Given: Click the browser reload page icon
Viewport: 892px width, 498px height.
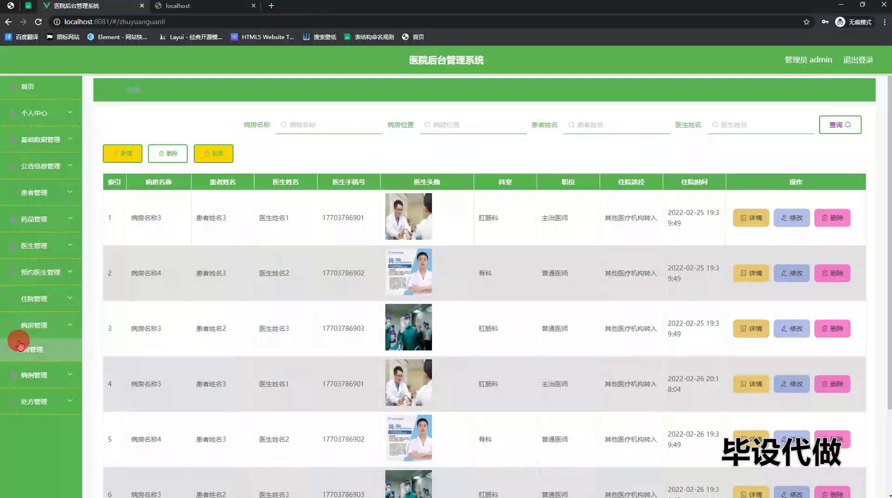Looking at the screenshot, I should [x=39, y=22].
